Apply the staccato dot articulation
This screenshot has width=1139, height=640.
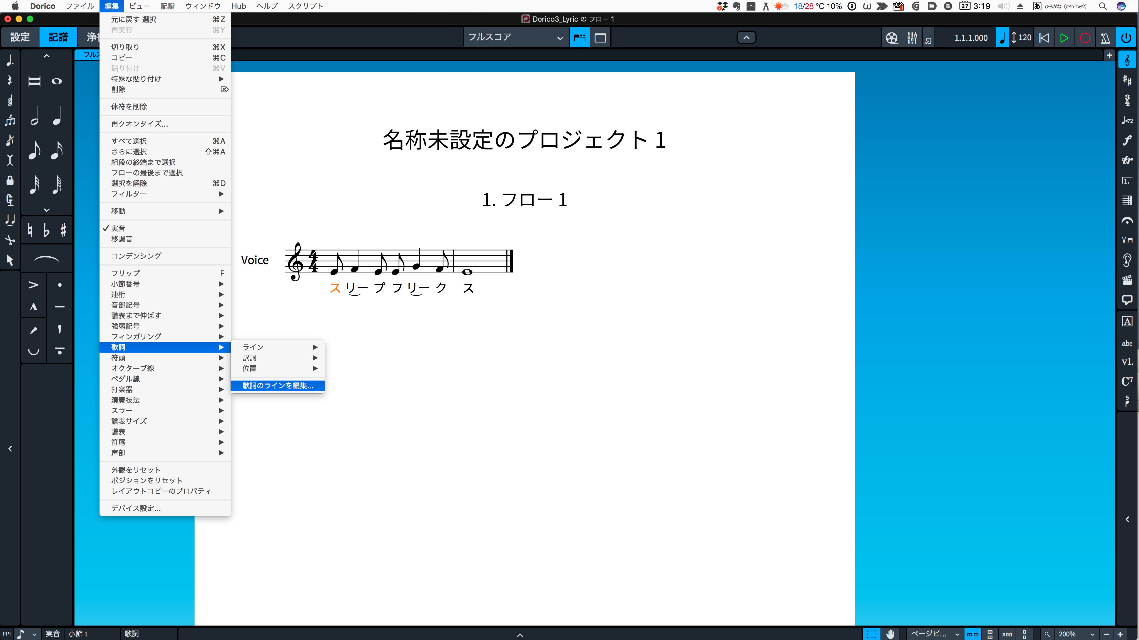60,285
